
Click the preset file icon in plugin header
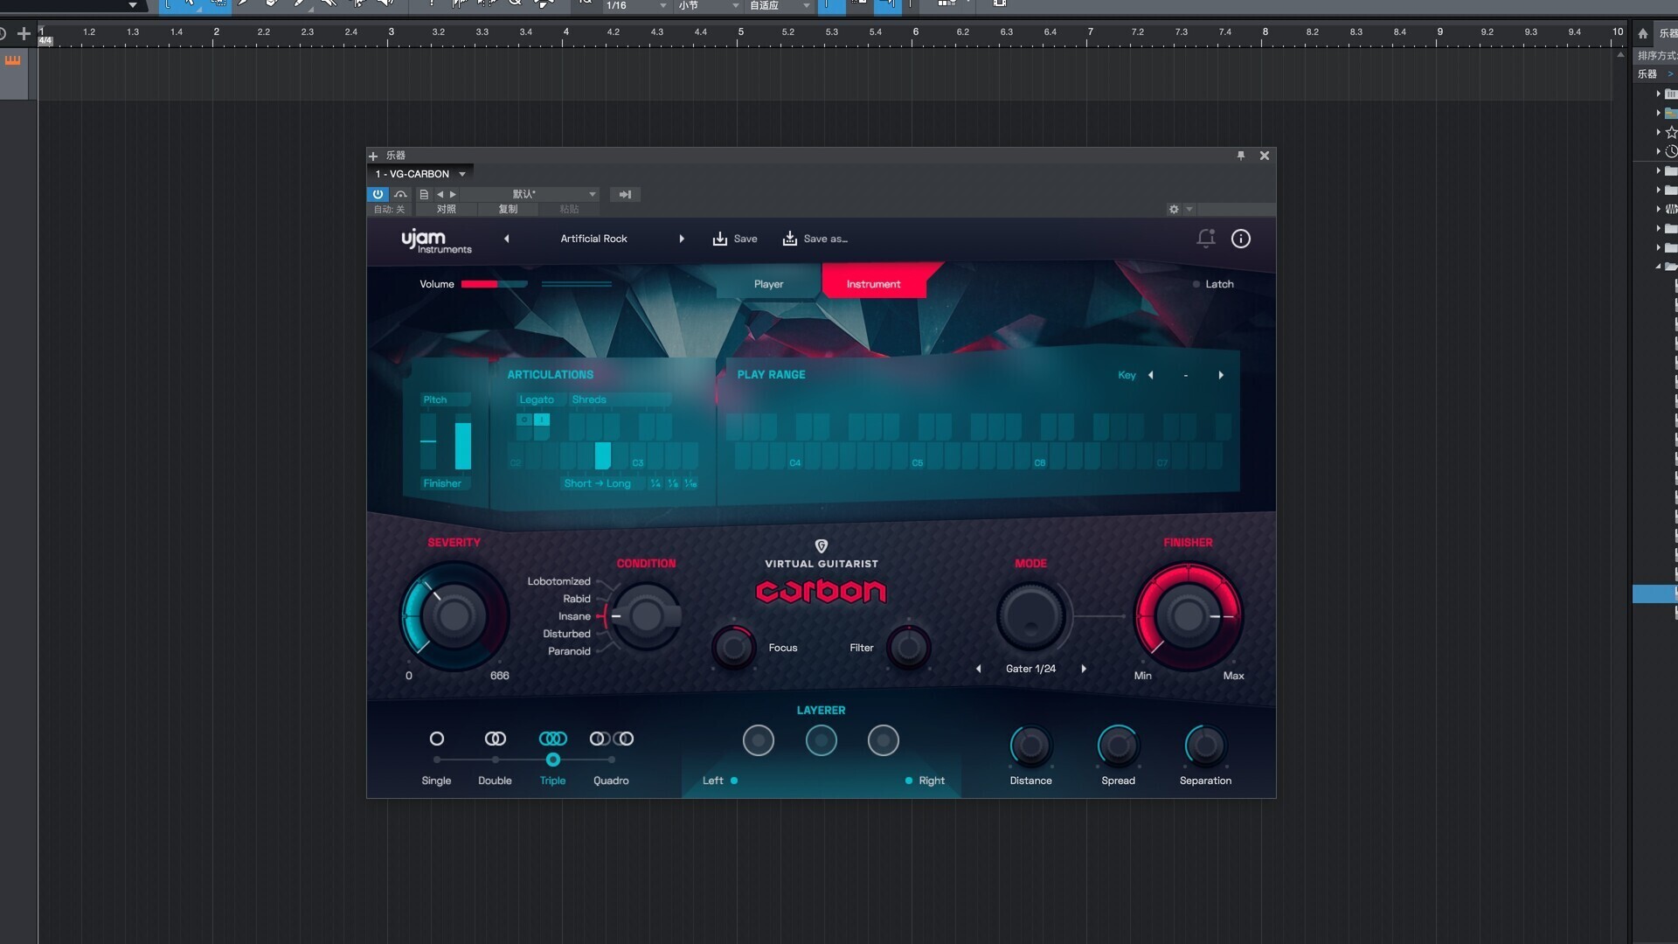(424, 194)
